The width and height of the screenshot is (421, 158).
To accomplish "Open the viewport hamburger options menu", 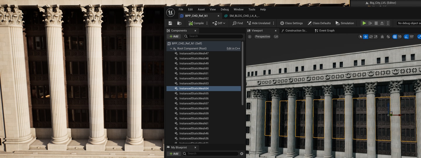I will [x=250, y=37].
